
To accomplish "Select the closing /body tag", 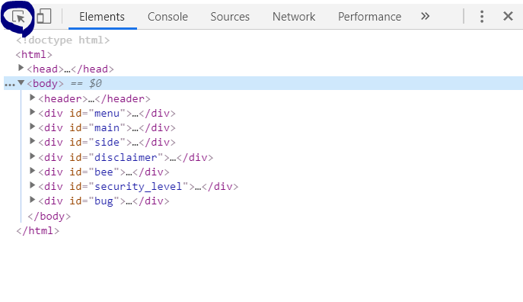I will (x=49, y=217).
